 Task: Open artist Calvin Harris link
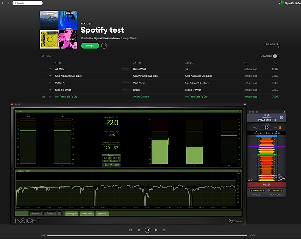(140, 76)
